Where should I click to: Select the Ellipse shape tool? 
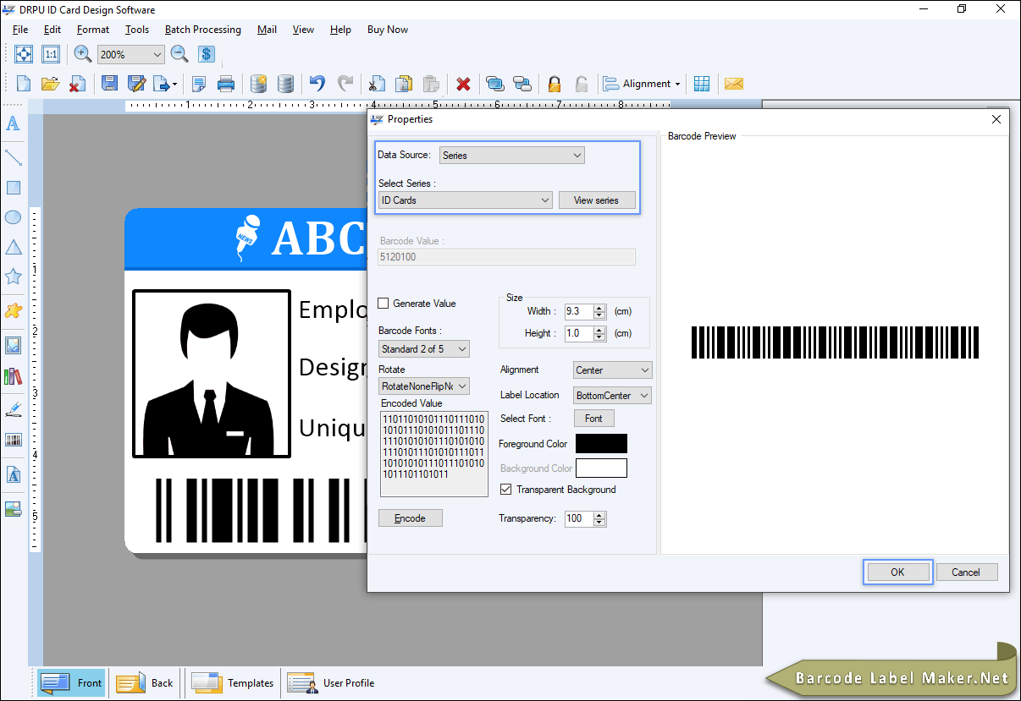point(13,217)
